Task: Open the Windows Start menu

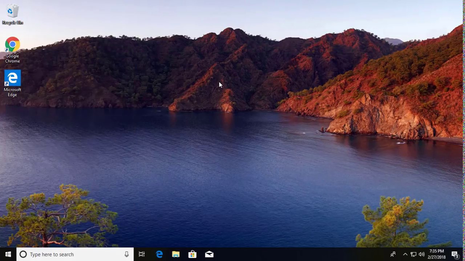Action: (x=8, y=254)
